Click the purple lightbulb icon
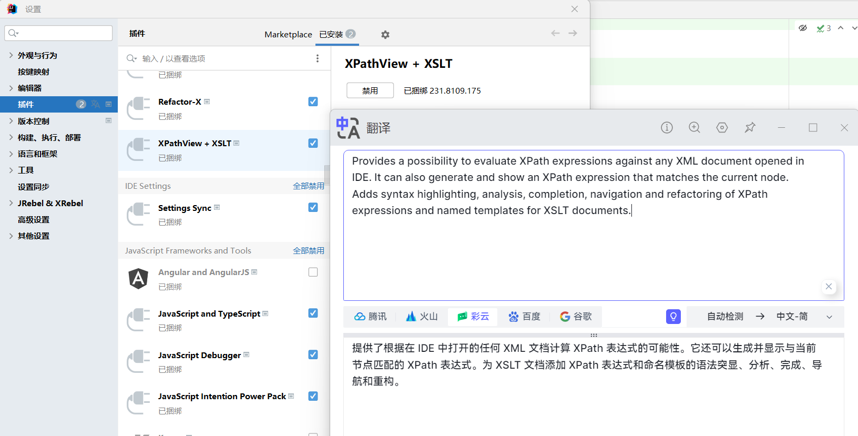 (x=673, y=317)
